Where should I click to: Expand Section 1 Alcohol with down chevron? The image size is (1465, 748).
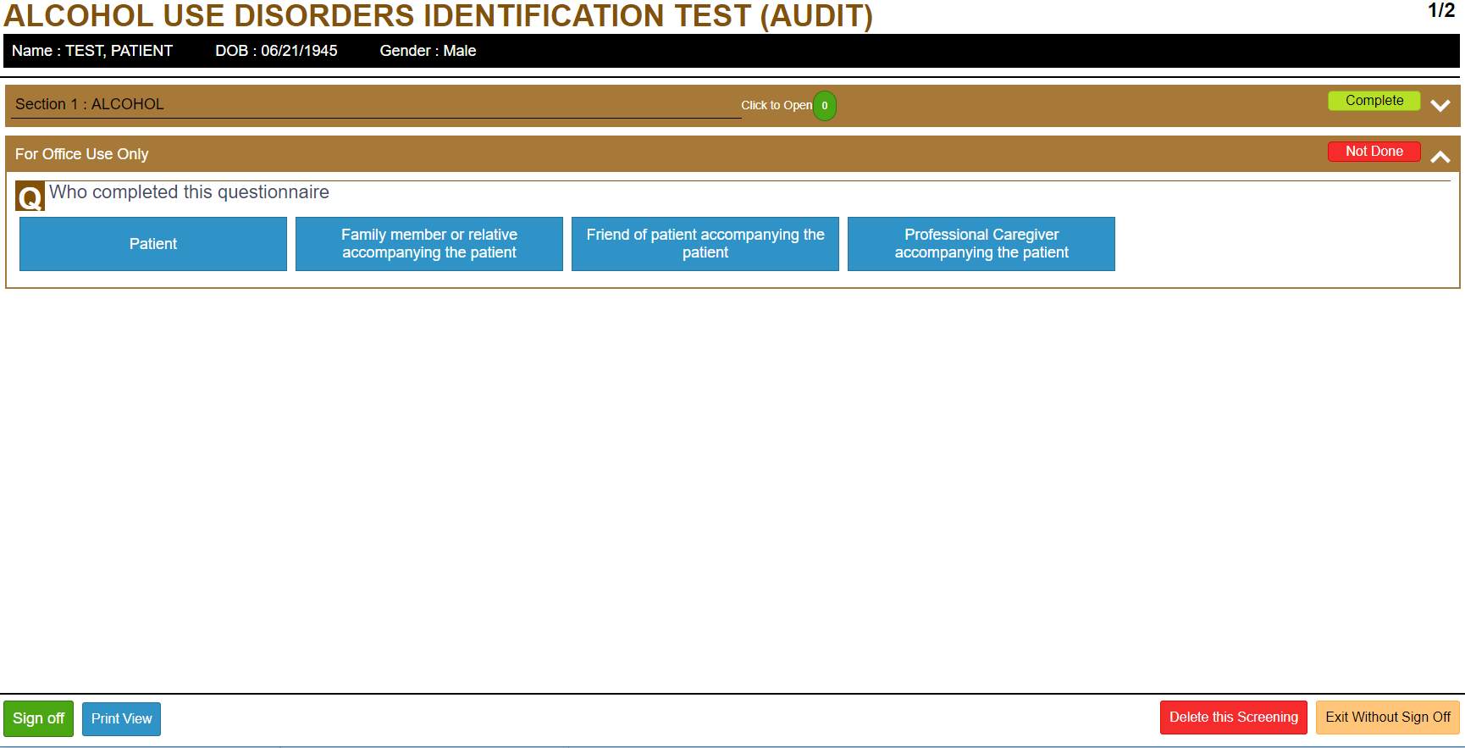click(1440, 106)
